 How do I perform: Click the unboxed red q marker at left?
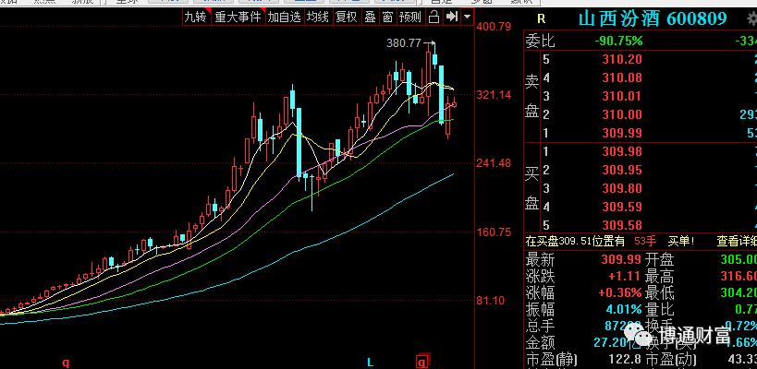point(66,363)
